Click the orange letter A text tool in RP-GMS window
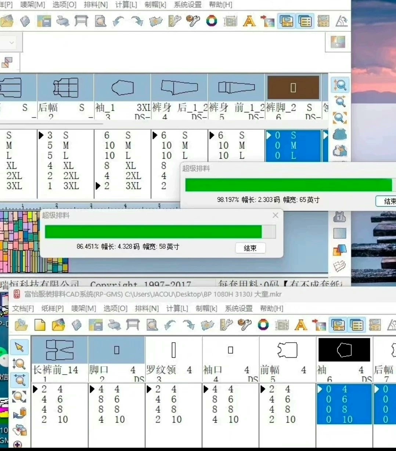396x451 pixels. [301, 325]
